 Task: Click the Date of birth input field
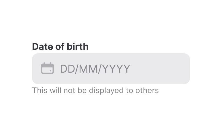click(111, 69)
